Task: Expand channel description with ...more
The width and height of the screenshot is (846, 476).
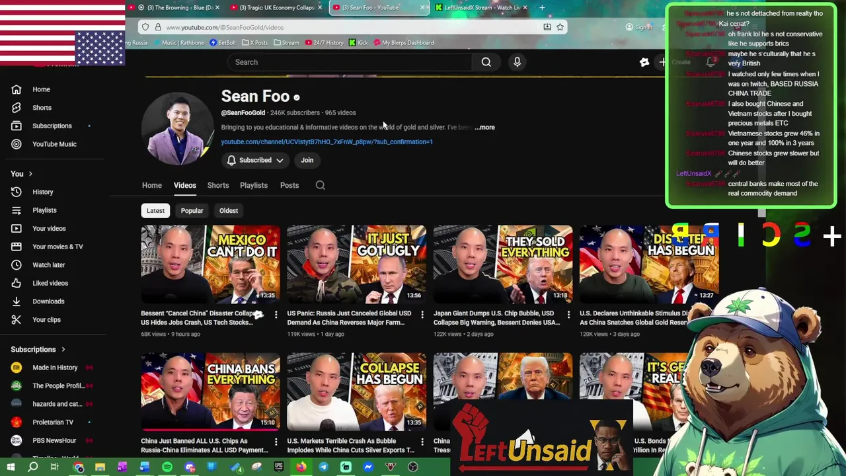Action: coord(485,127)
